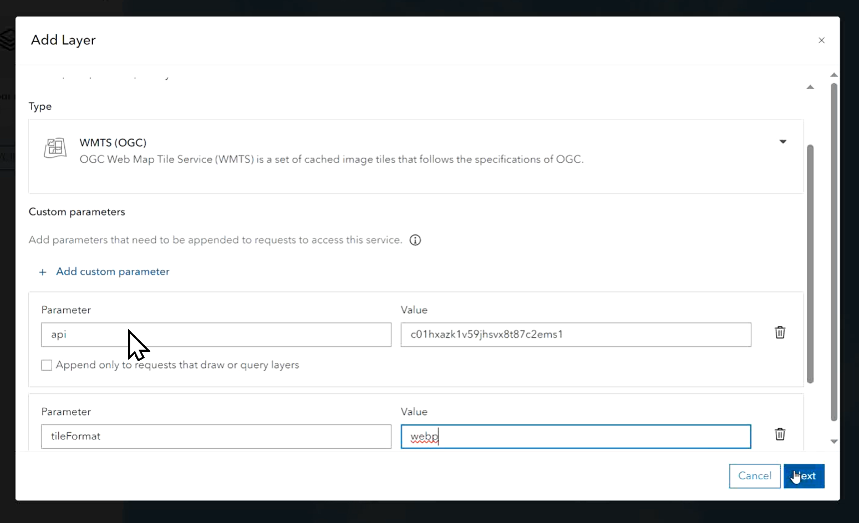859x523 pixels.
Task: Expand the layer Type dropdown
Action: pos(783,142)
